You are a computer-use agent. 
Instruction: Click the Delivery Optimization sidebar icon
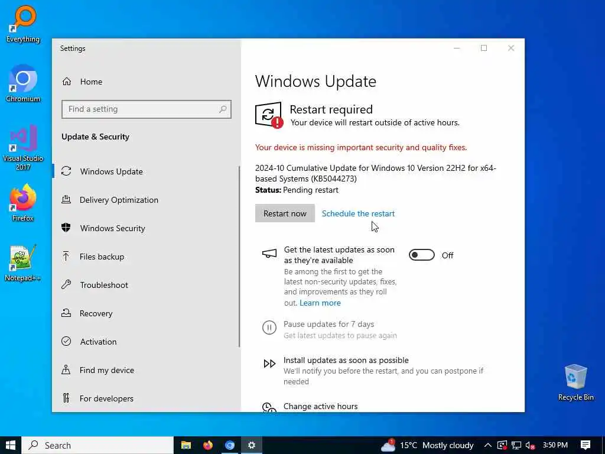66,200
